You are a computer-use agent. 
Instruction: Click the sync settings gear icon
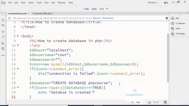tap(166, 3)
